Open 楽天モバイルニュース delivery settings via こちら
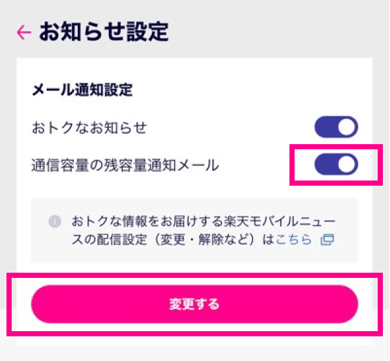Image resolution: width=390 pixels, height=361 pixels. click(x=293, y=240)
